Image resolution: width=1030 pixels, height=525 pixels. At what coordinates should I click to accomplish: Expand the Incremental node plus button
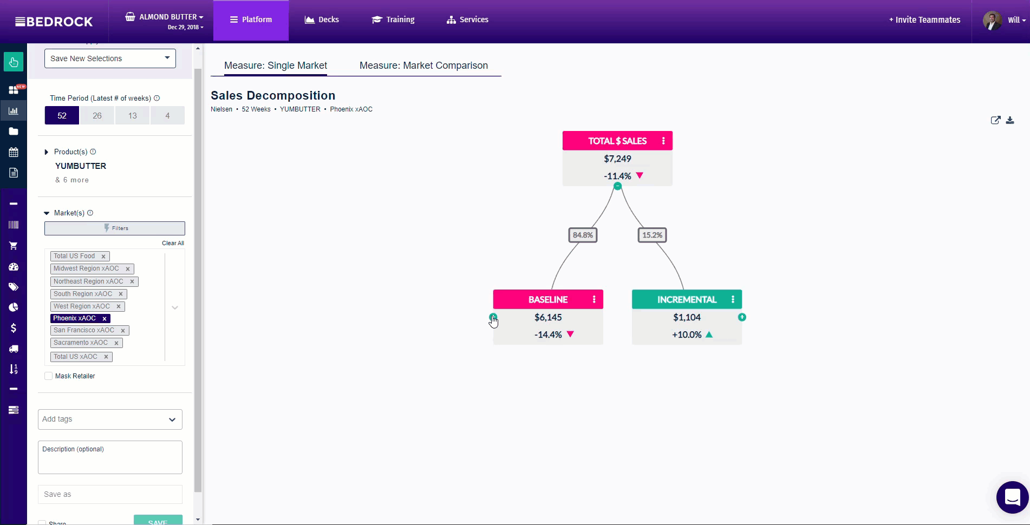pyautogui.click(x=742, y=317)
